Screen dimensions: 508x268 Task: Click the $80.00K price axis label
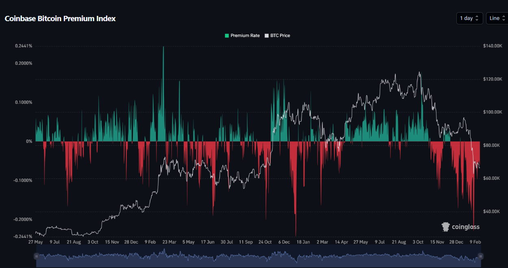coord(492,145)
